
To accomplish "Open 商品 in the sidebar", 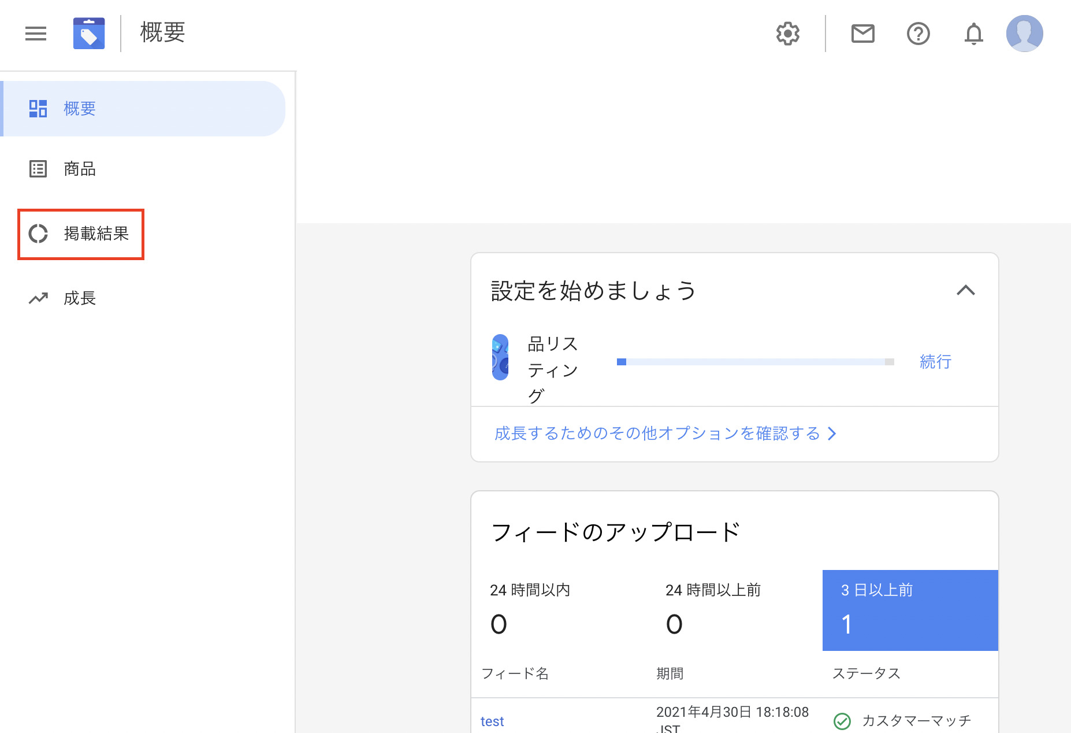I will (80, 169).
